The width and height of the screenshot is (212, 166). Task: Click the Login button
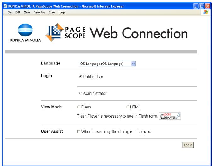click(188, 145)
